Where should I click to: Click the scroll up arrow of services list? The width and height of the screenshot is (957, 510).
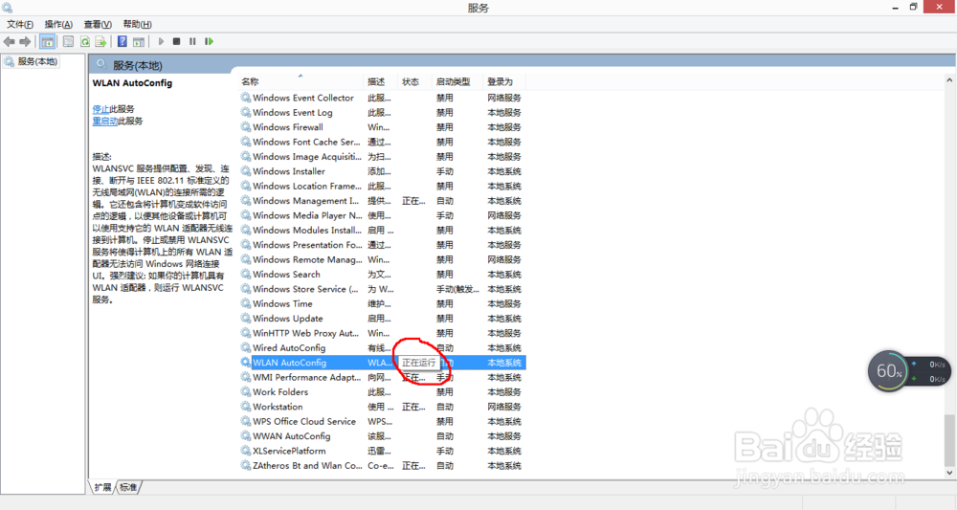click(x=949, y=80)
